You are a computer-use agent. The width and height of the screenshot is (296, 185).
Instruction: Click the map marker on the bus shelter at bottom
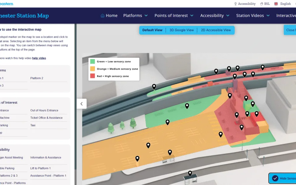(190, 173)
